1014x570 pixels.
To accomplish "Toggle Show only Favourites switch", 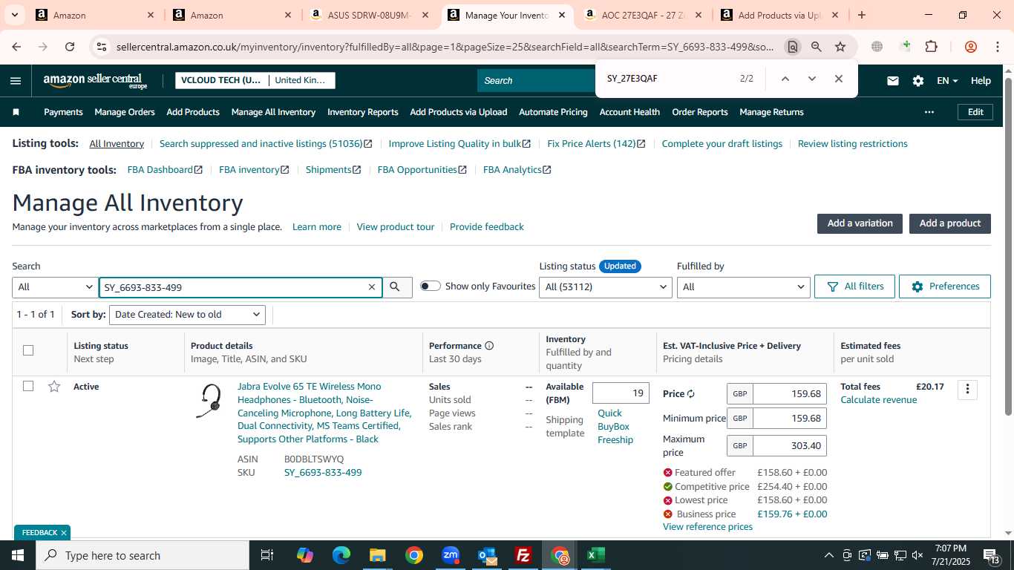I will coord(431,286).
